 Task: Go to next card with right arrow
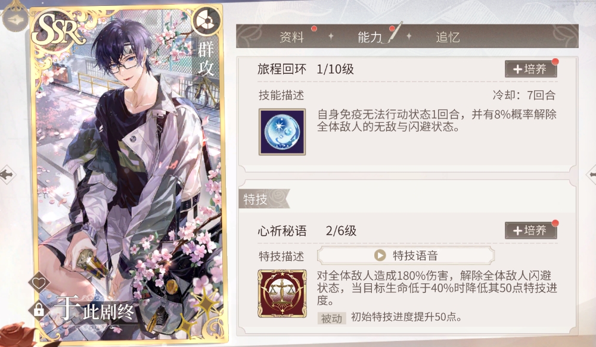591,174
